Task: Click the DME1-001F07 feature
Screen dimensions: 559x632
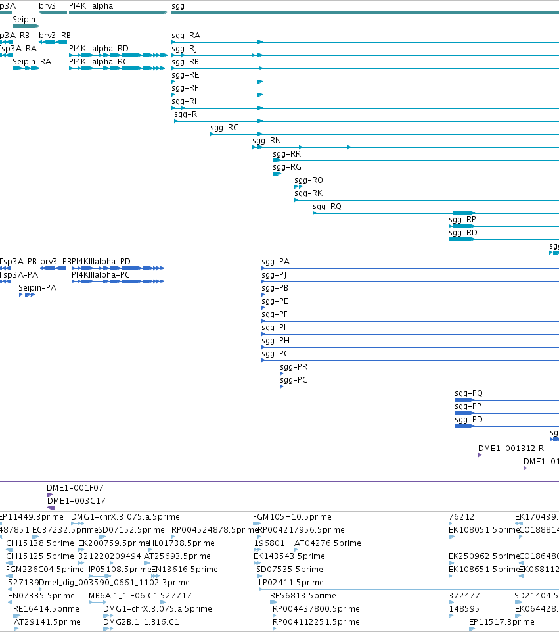Action: click(x=303, y=495)
